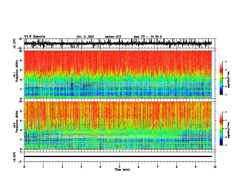Click the "start UT = 22:30:0" text
This screenshot has width=242, height=187.
point(148,37)
